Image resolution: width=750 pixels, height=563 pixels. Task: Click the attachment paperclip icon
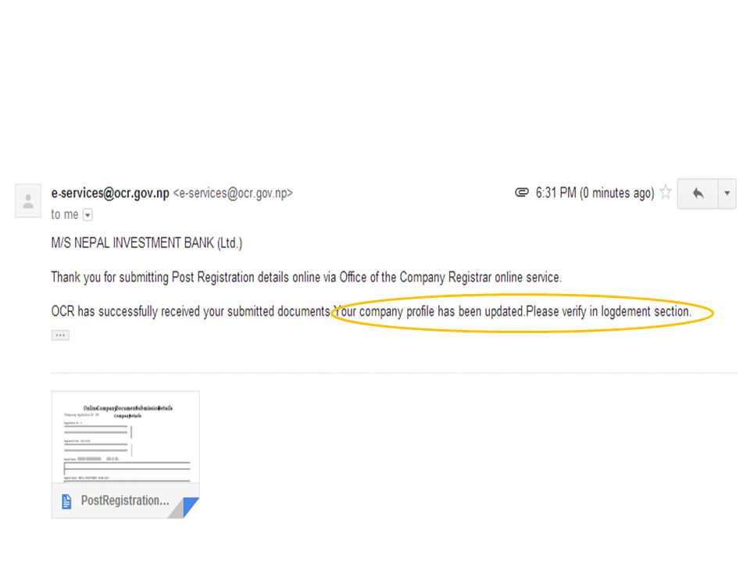521,192
